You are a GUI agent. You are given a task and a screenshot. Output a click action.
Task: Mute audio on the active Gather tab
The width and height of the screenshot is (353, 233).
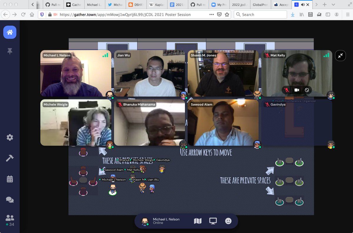pos(303,5)
